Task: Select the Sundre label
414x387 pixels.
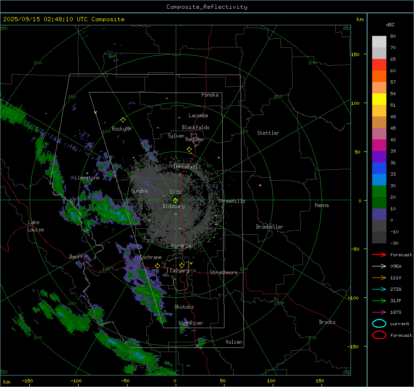Action: point(139,191)
